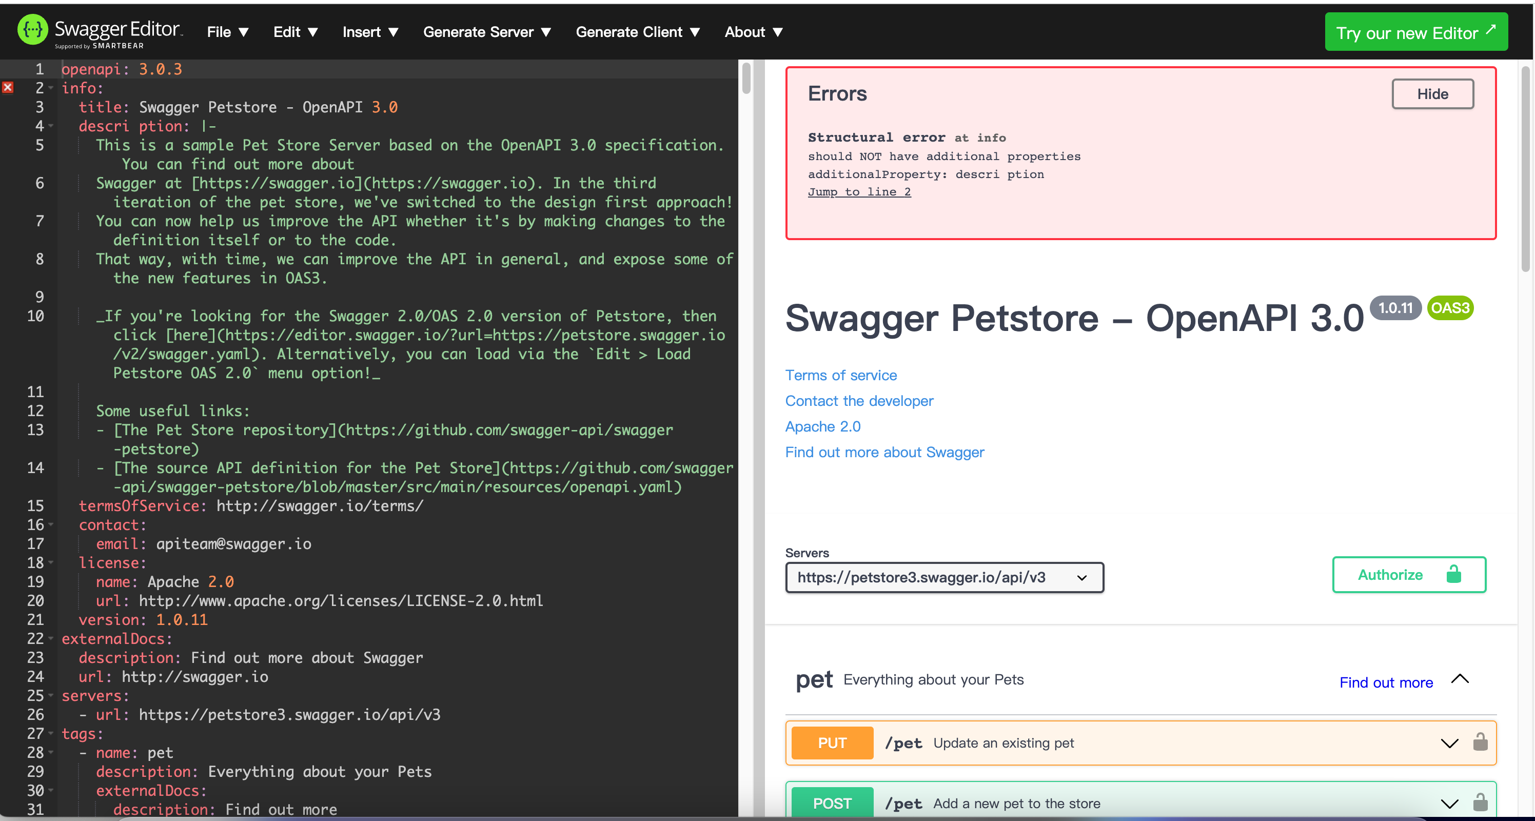Open the Edit dropdown menu
Screen dimensions: 1535x821
pos(294,31)
